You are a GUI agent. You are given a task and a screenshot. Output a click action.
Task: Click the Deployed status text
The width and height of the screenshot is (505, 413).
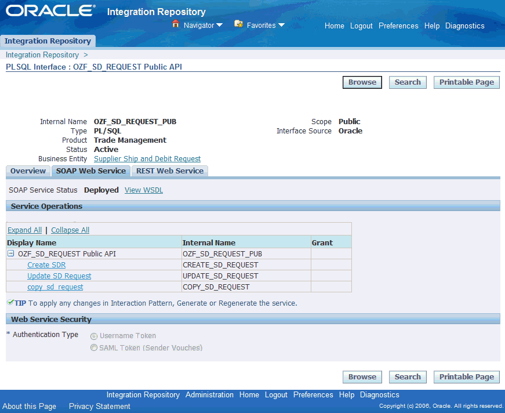tap(101, 190)
